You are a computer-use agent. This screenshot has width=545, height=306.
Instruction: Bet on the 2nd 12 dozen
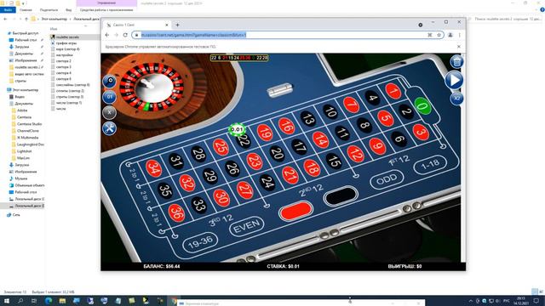[x=311, y=190]
